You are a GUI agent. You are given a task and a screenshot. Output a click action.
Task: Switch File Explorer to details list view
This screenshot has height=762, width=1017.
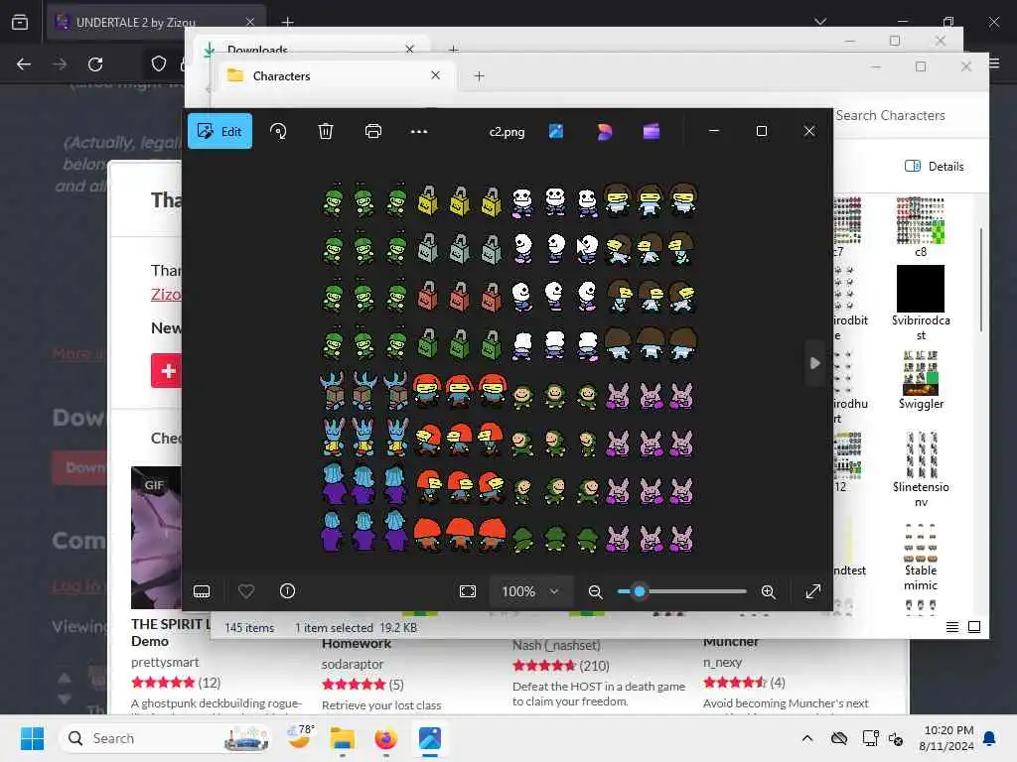pyautogui.click(x=952, y=627)
